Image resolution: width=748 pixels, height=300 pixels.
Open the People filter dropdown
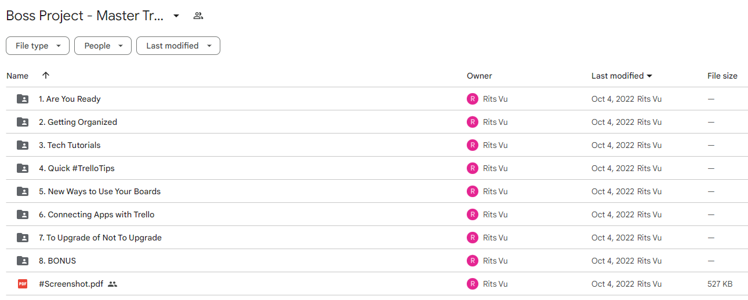click(x=103, y=46)
